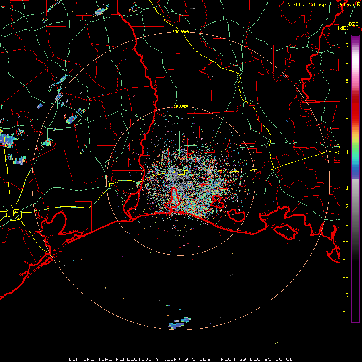Image resolution: width=362 pixels, height=362 pixels.
Task: Click the NEXLAB-College of DuPage credit text
Action: click(324, 4)
